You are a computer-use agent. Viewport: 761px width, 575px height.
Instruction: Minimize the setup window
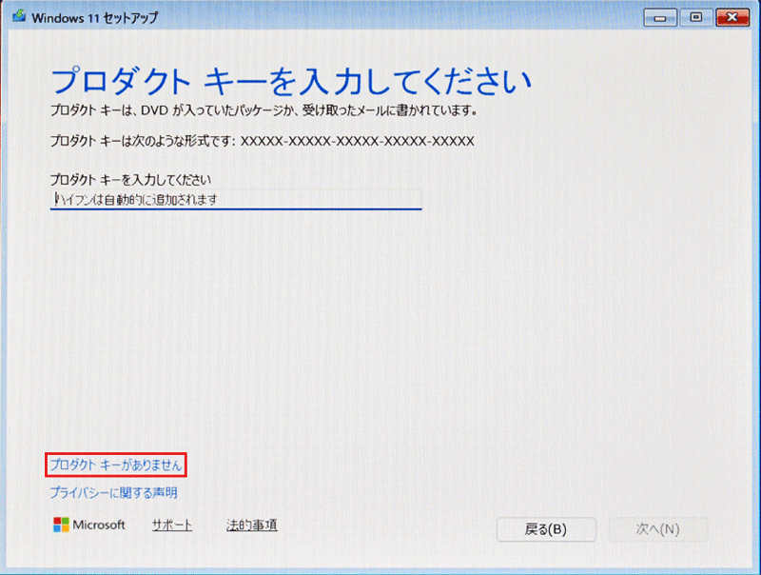coord(660,18)
